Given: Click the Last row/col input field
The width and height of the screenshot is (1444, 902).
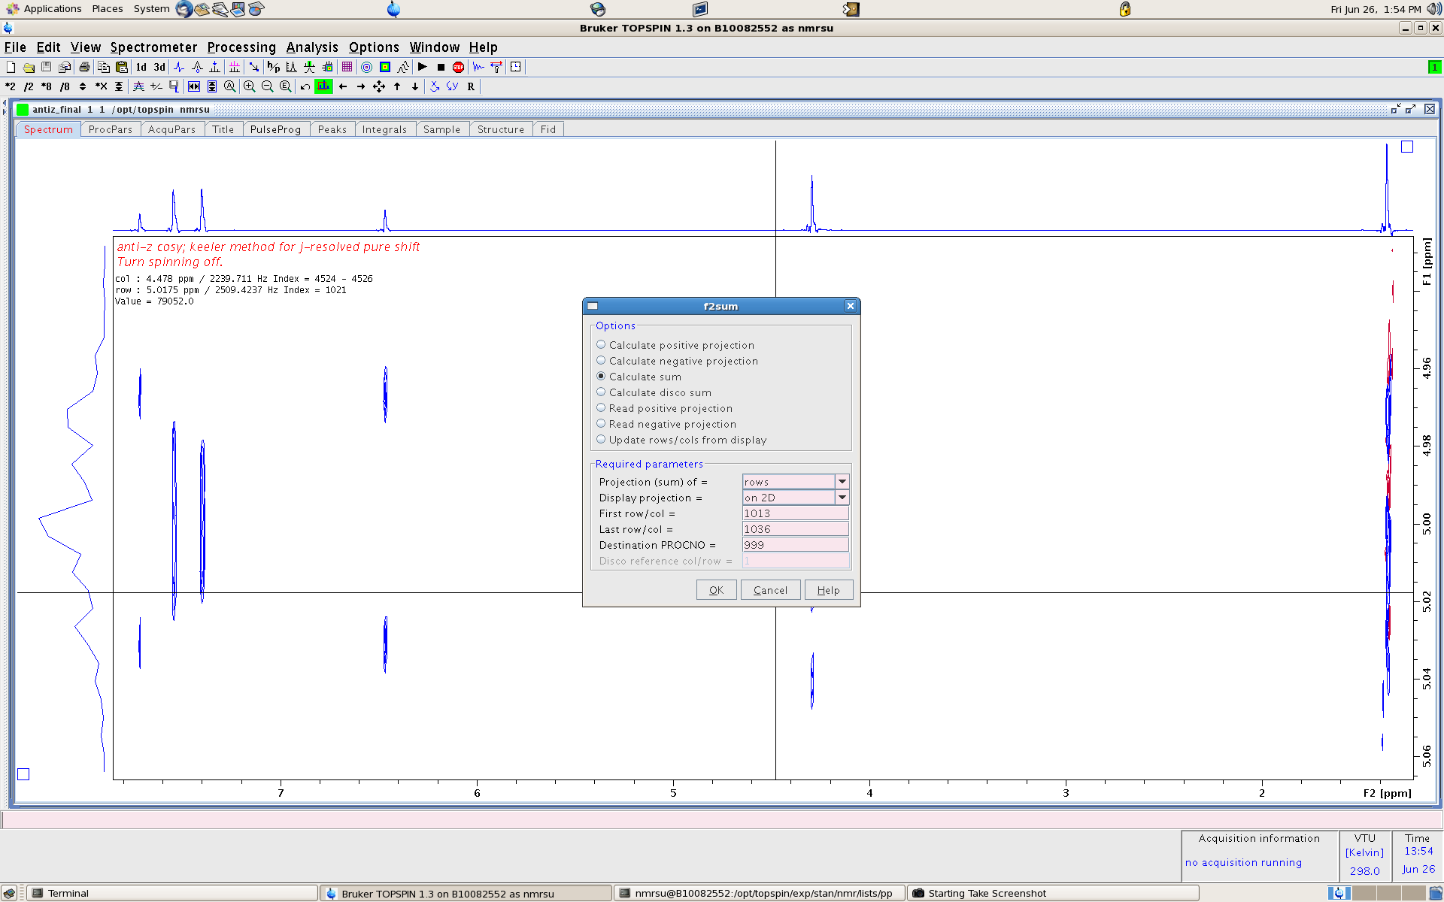Looking at the screenshot, I should click(x=796, y=529).
